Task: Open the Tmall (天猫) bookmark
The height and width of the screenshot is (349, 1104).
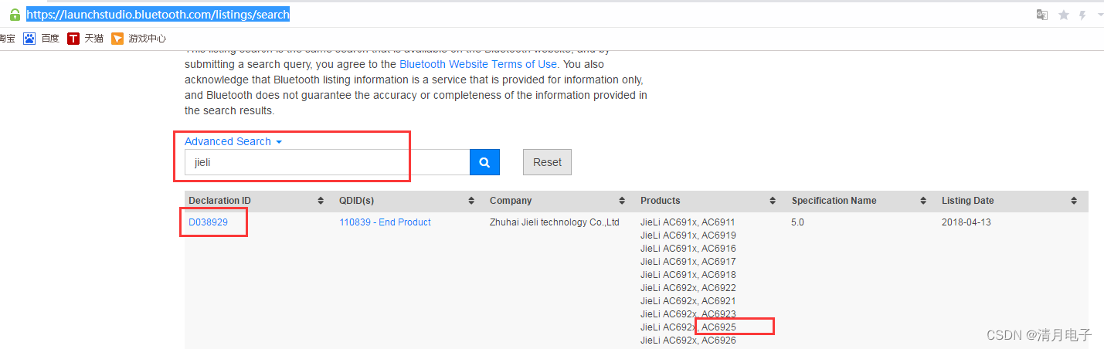Action: pos(86,39)
